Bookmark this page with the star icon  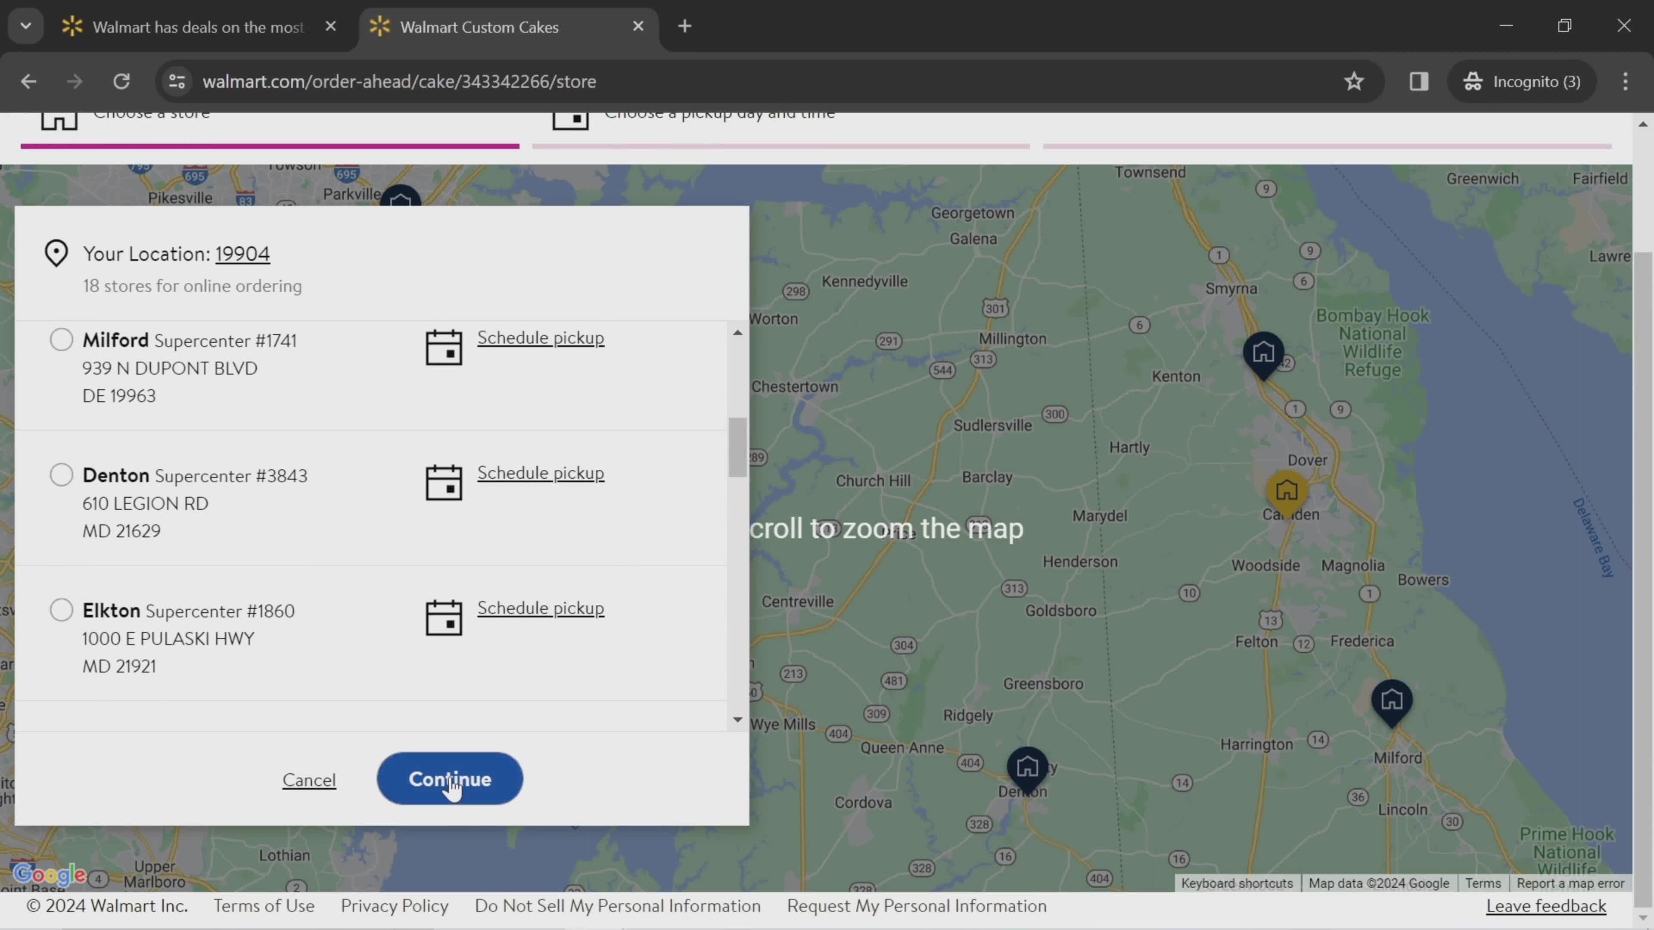[x=1354, y=81]
